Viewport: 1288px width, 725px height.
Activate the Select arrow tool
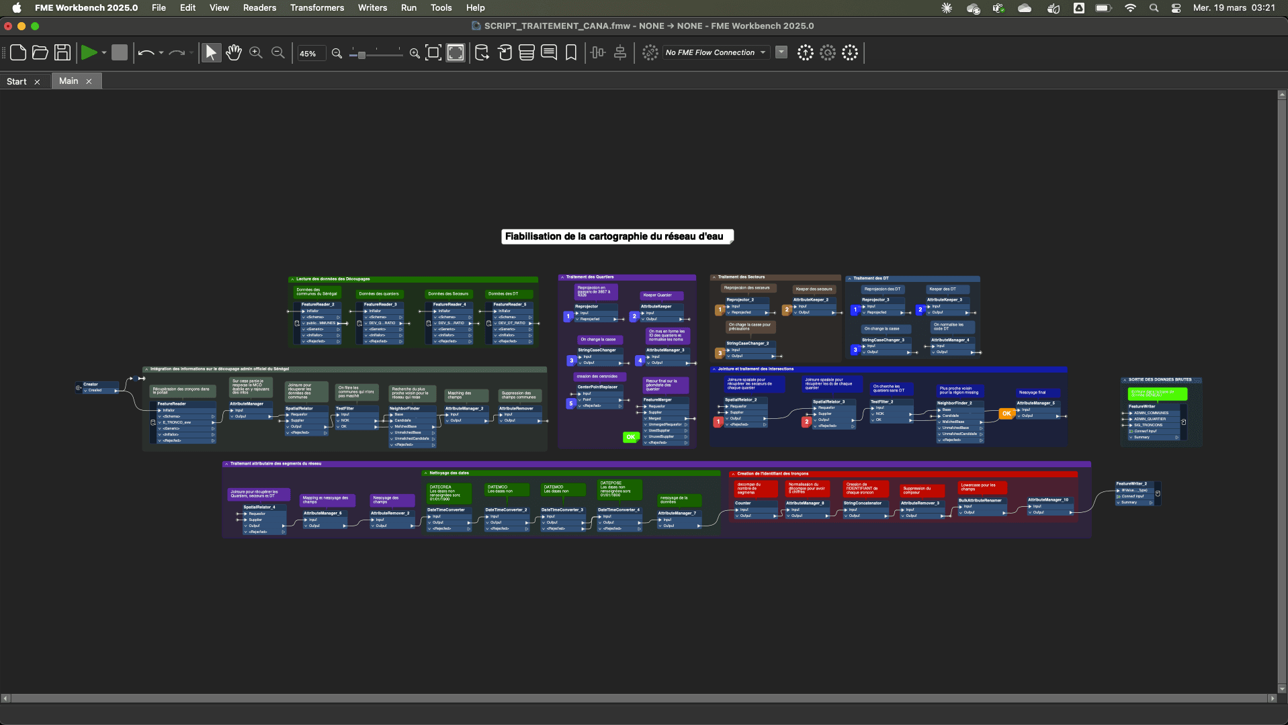pyautogui.click(x=211, y=52)
